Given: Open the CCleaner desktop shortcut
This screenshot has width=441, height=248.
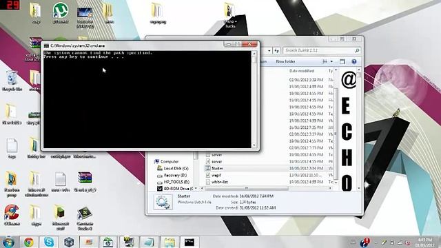Looking at the screenshot, I should (12, 215).
